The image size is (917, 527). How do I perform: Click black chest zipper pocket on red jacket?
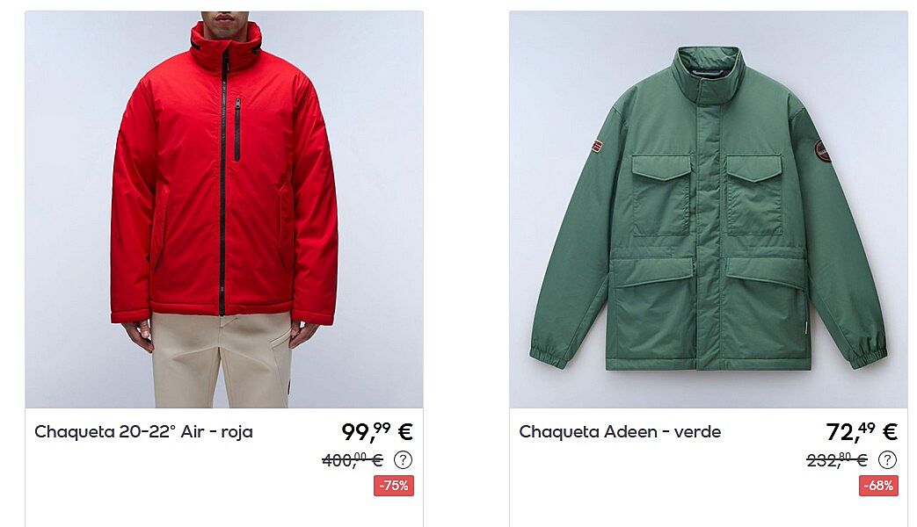pyautogui.click(x=237, y=129)
